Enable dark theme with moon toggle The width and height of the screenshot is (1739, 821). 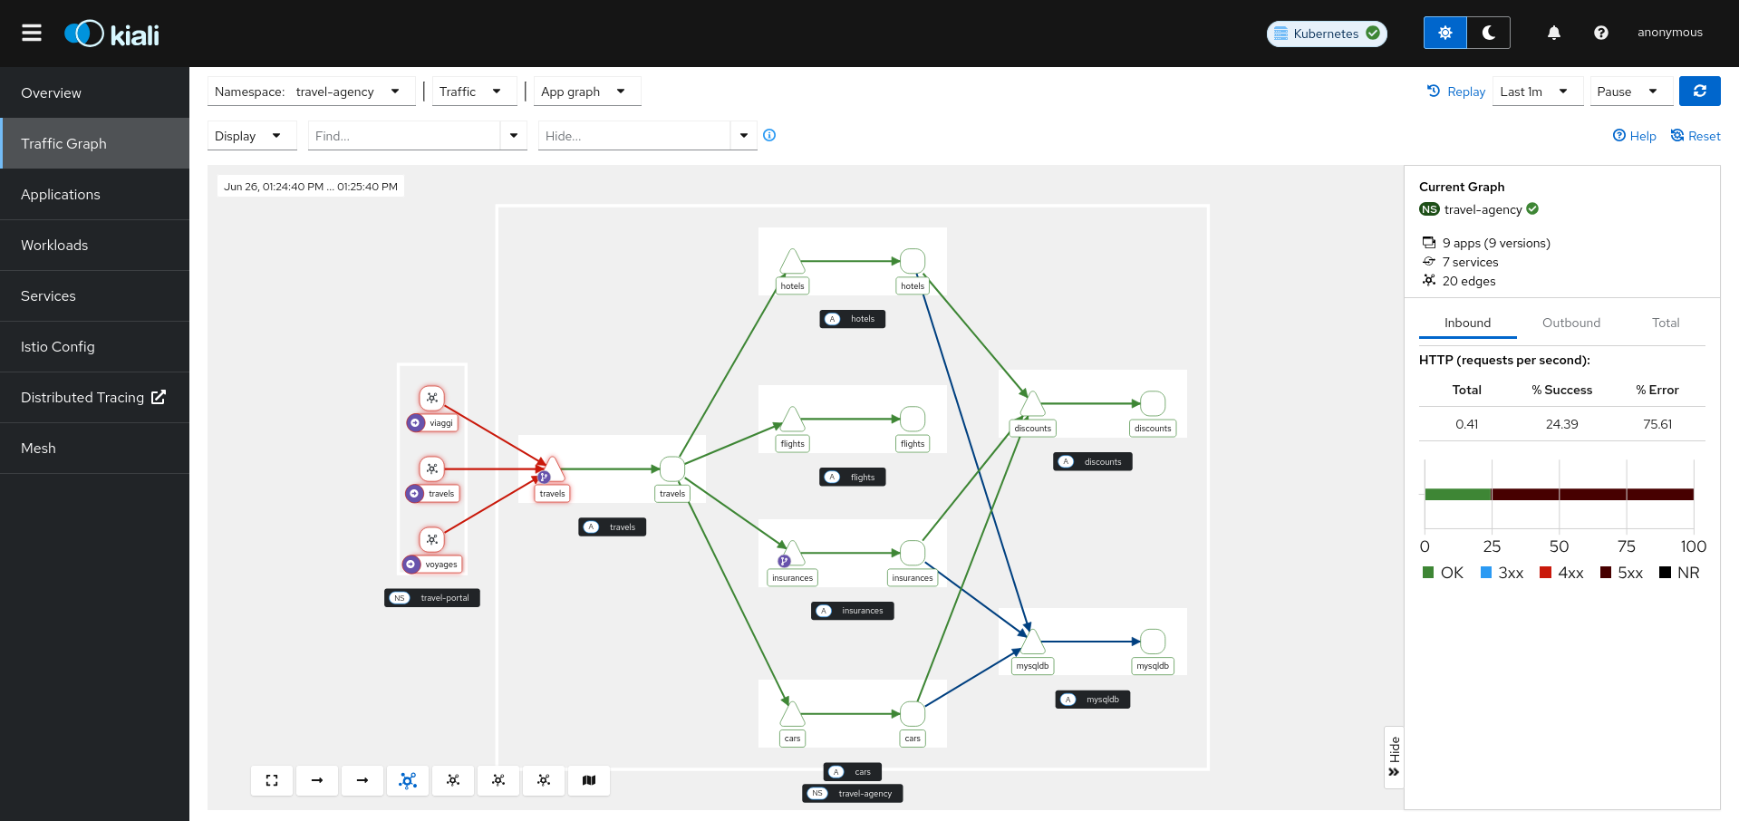(x=1487, y=32)
